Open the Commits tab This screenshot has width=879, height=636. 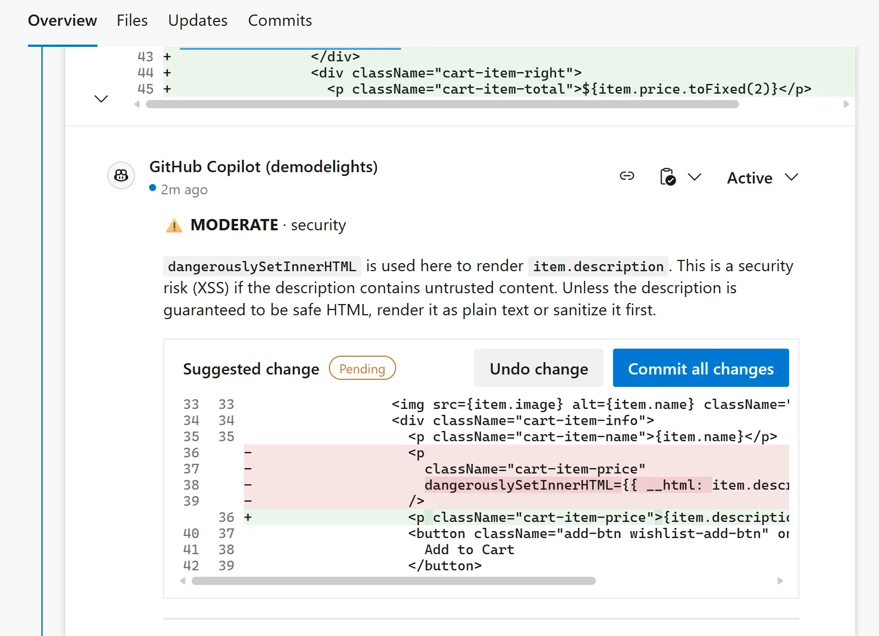tap(280, 20)
